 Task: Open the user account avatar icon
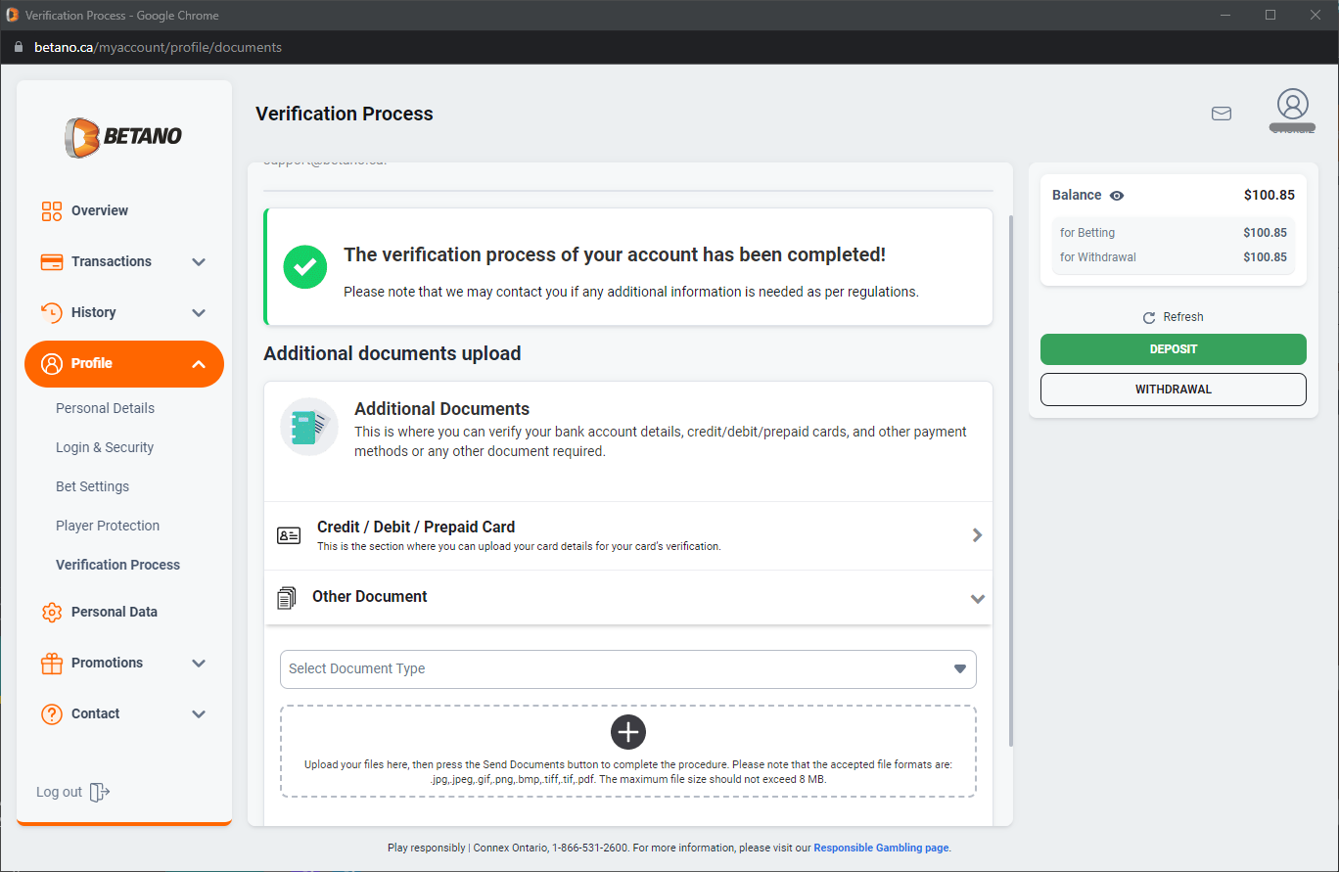click(x=1293, y=105)
